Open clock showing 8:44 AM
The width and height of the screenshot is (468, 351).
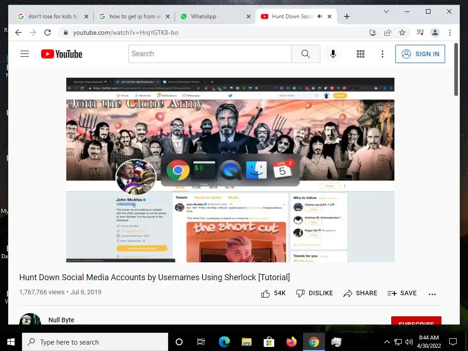(x=429, y=342)
